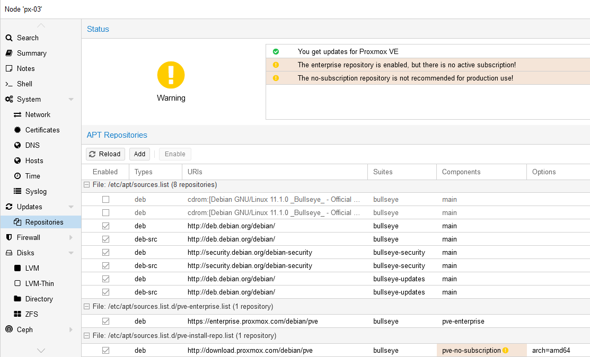Click the Time clock icon
This screenshot has height=357, width=590.
tap(17, 176)
